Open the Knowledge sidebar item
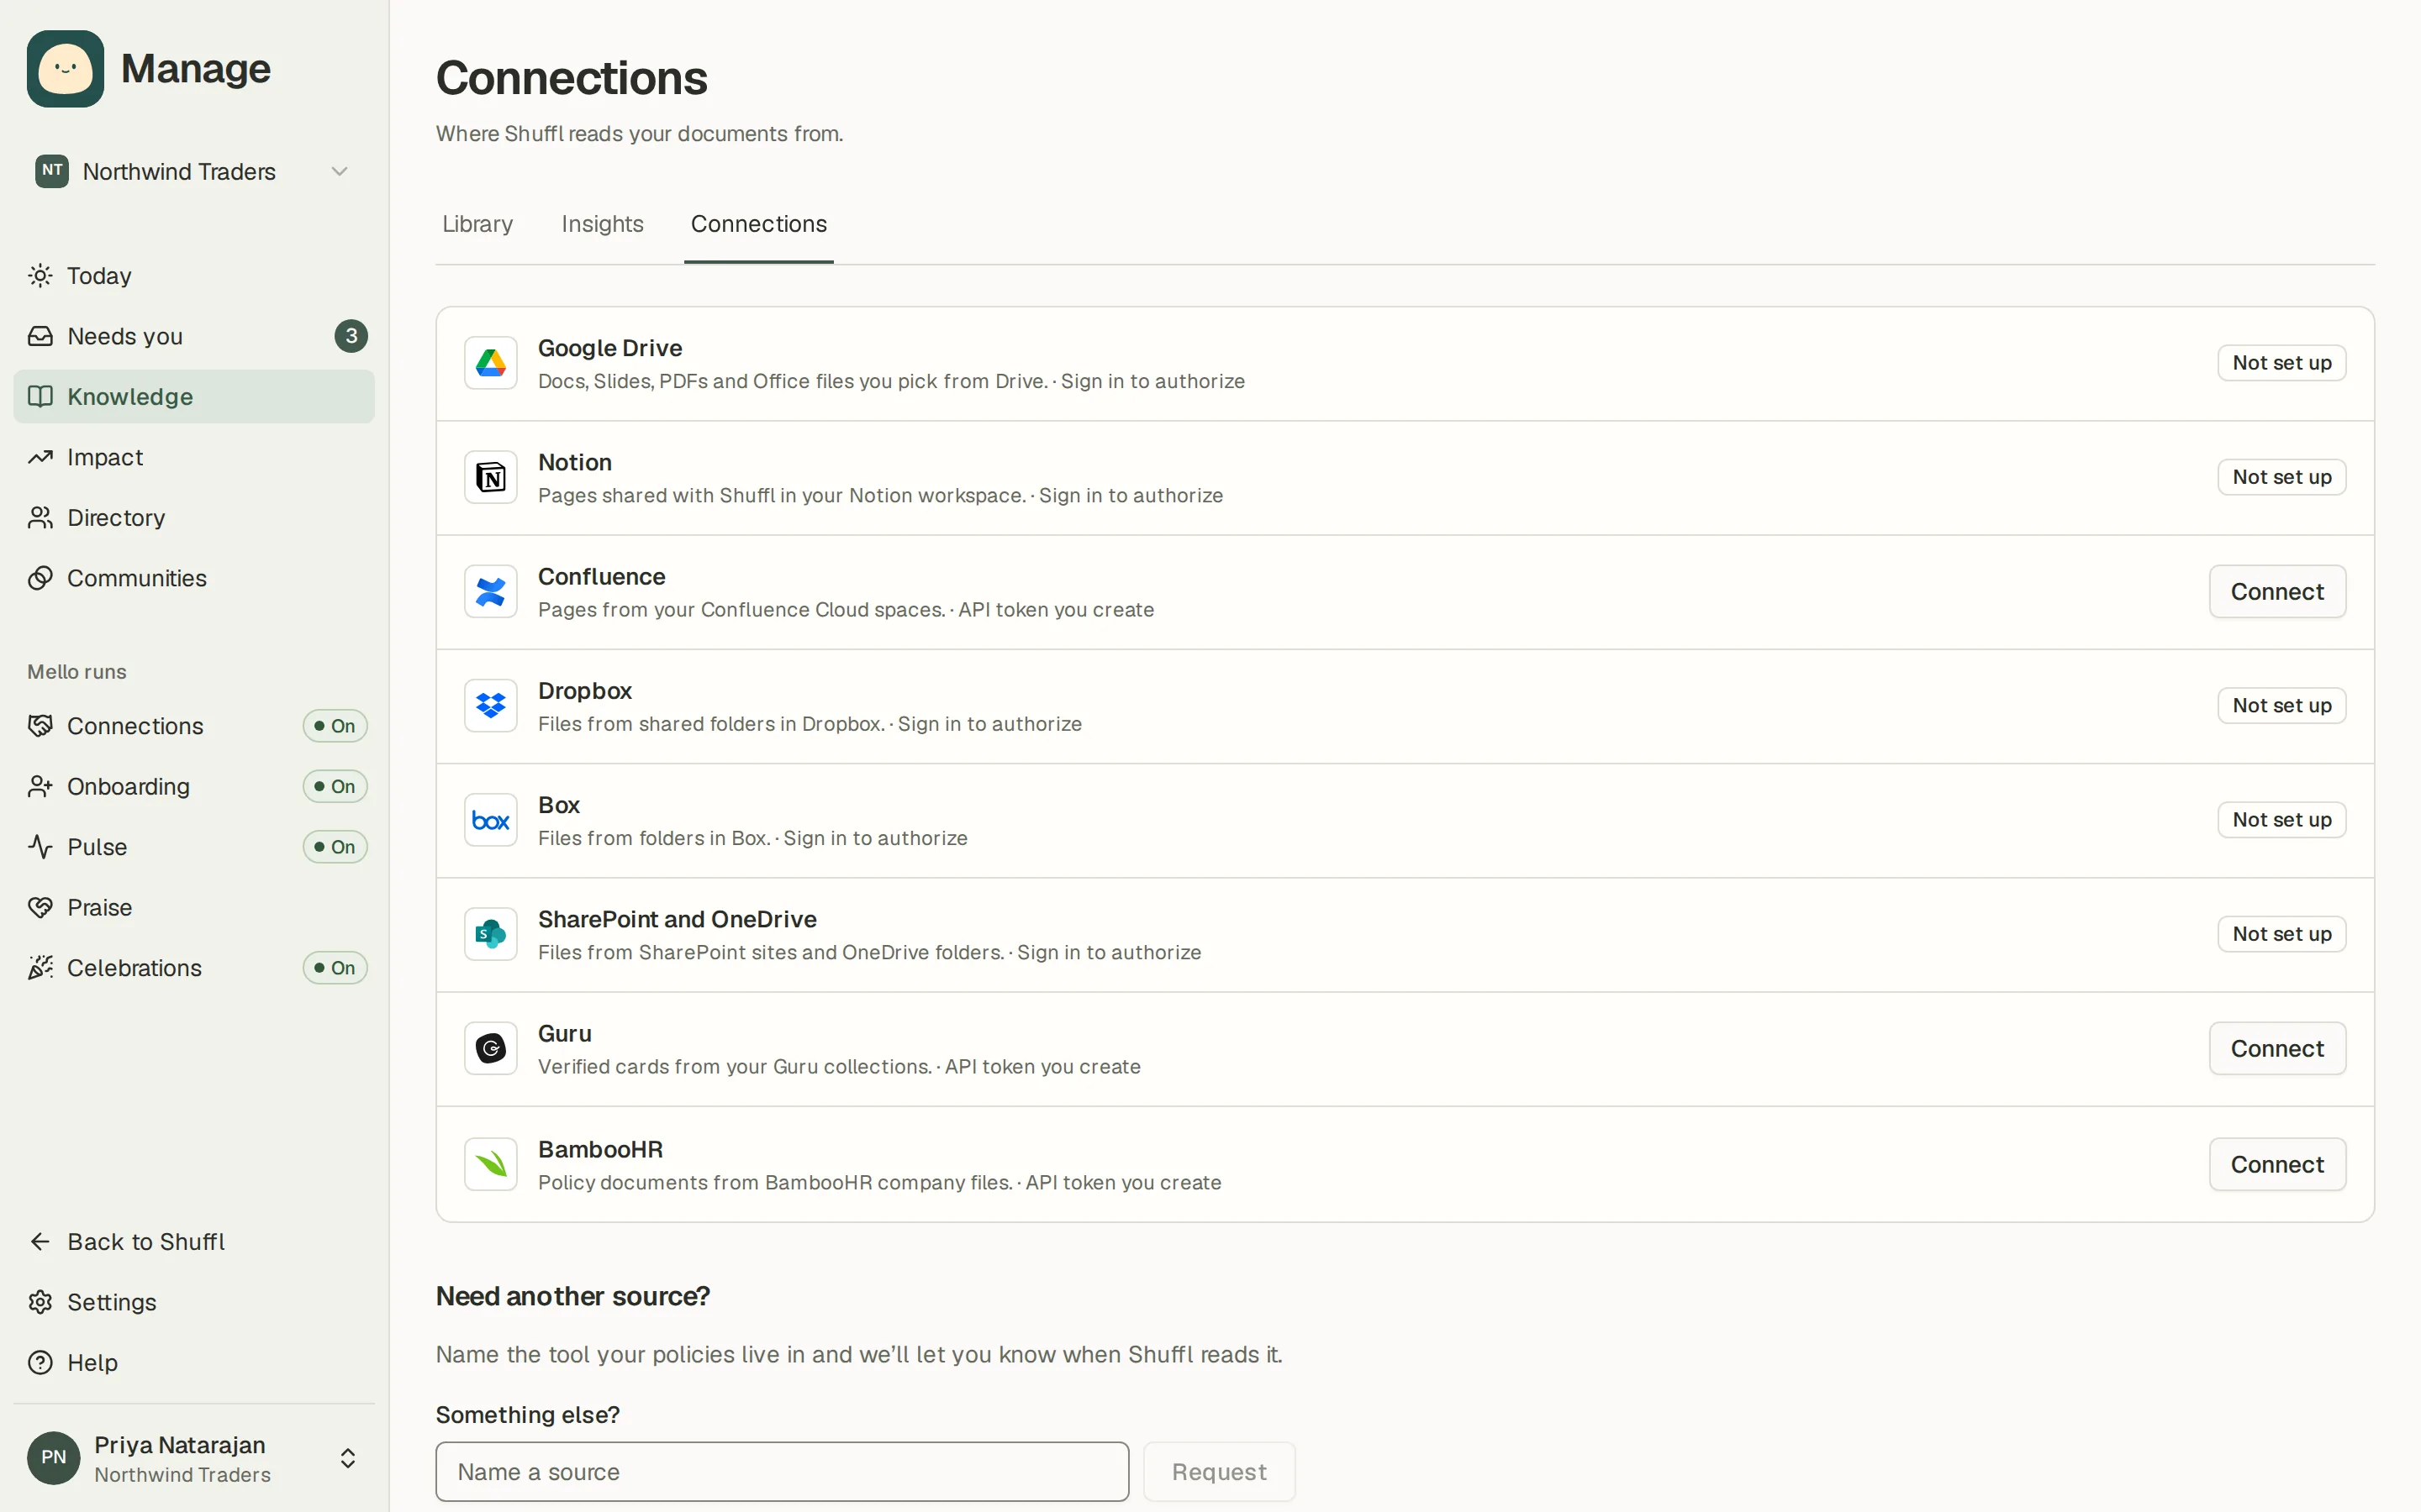 pyautogui.click(x=194, y=396)
